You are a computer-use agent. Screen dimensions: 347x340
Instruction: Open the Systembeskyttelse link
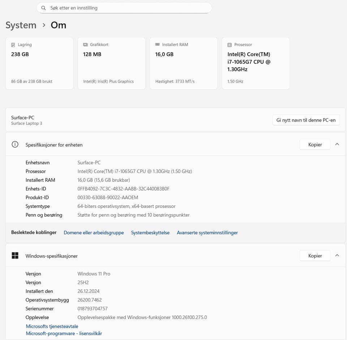coord(150,233)
